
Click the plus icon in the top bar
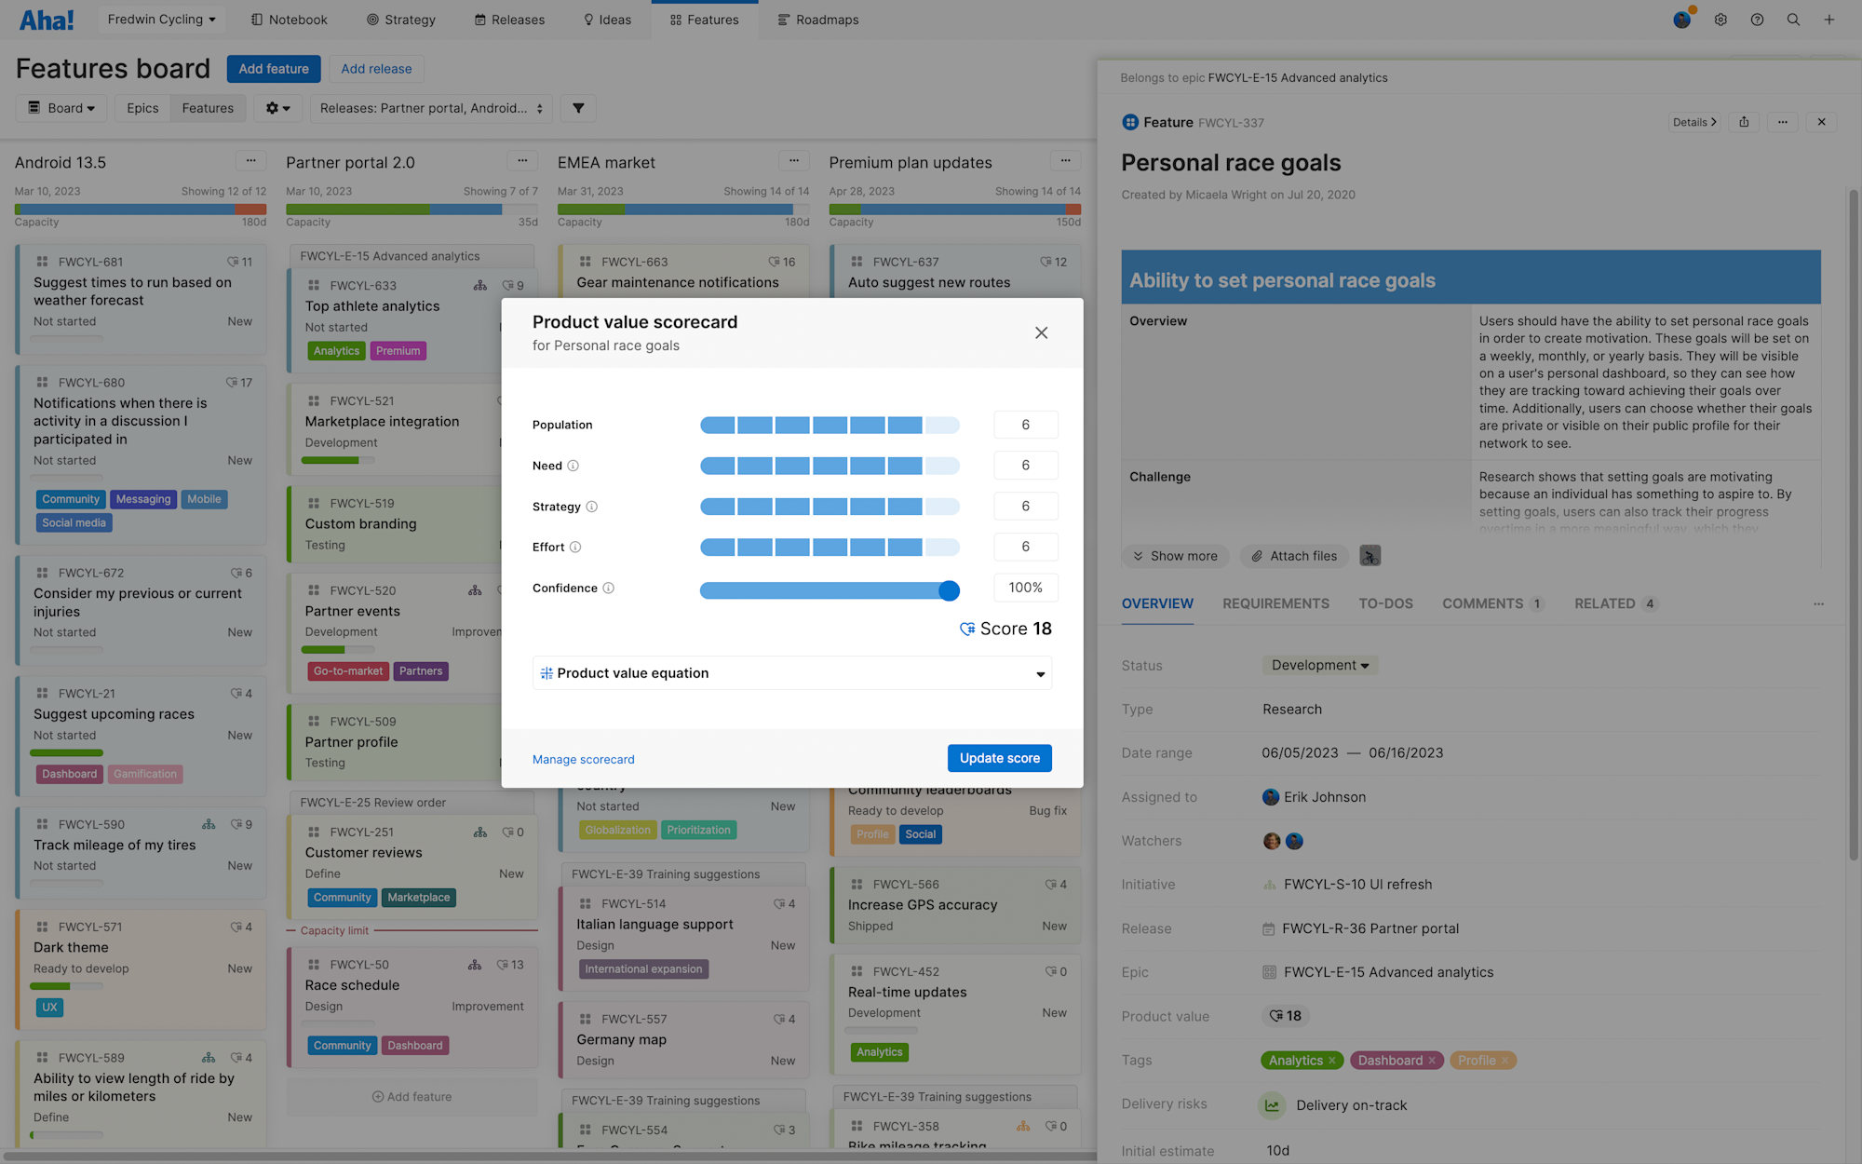(x=1829, y=19)
